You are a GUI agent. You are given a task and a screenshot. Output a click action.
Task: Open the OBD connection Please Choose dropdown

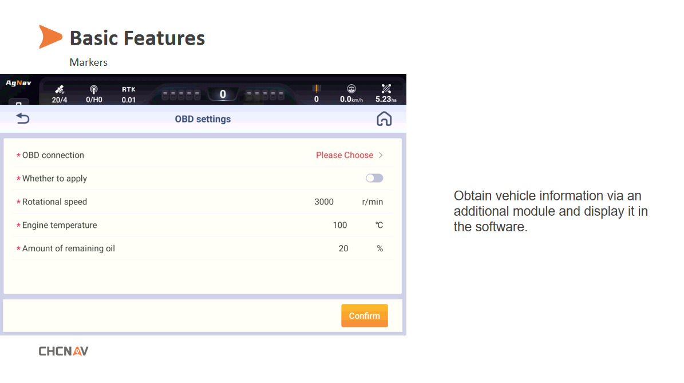[x=345, y=155]
